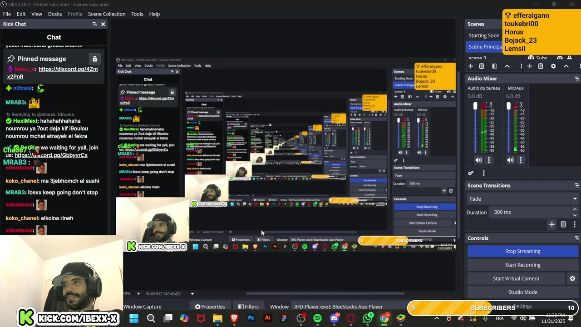Open discord.gg/GbbyyrCx link in chat
This screenshot has height=327, width=581.
[51, 155]
